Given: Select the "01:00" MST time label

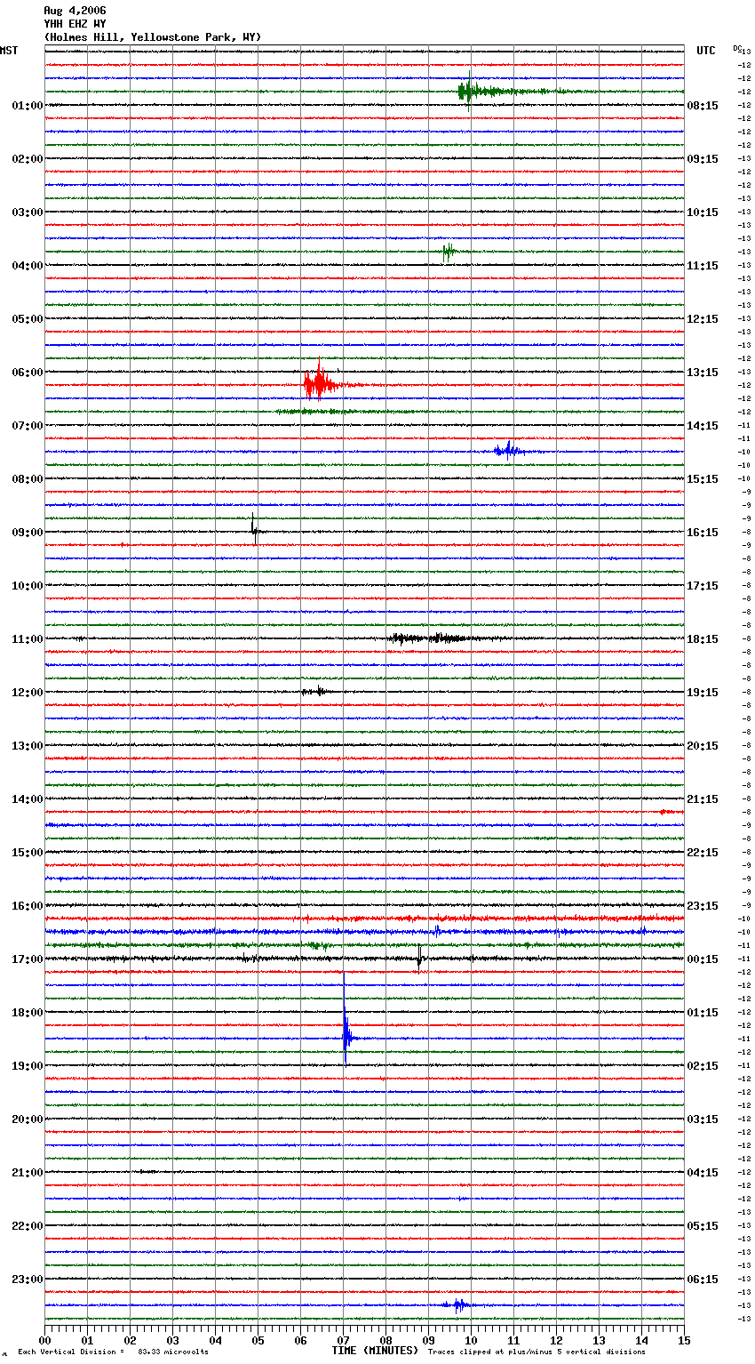Looking at the screenshot, I should (x=28, y=106).
